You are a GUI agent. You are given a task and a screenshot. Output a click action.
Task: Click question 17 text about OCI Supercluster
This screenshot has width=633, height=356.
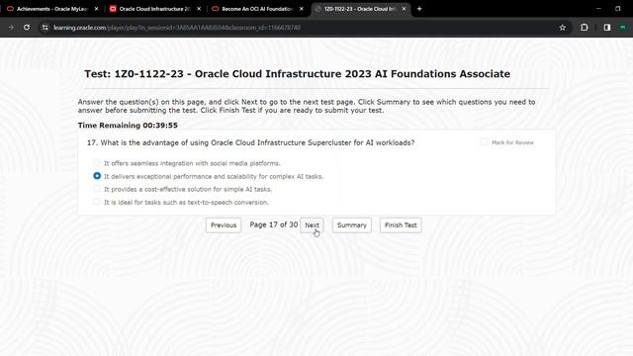tap(250, 142)
